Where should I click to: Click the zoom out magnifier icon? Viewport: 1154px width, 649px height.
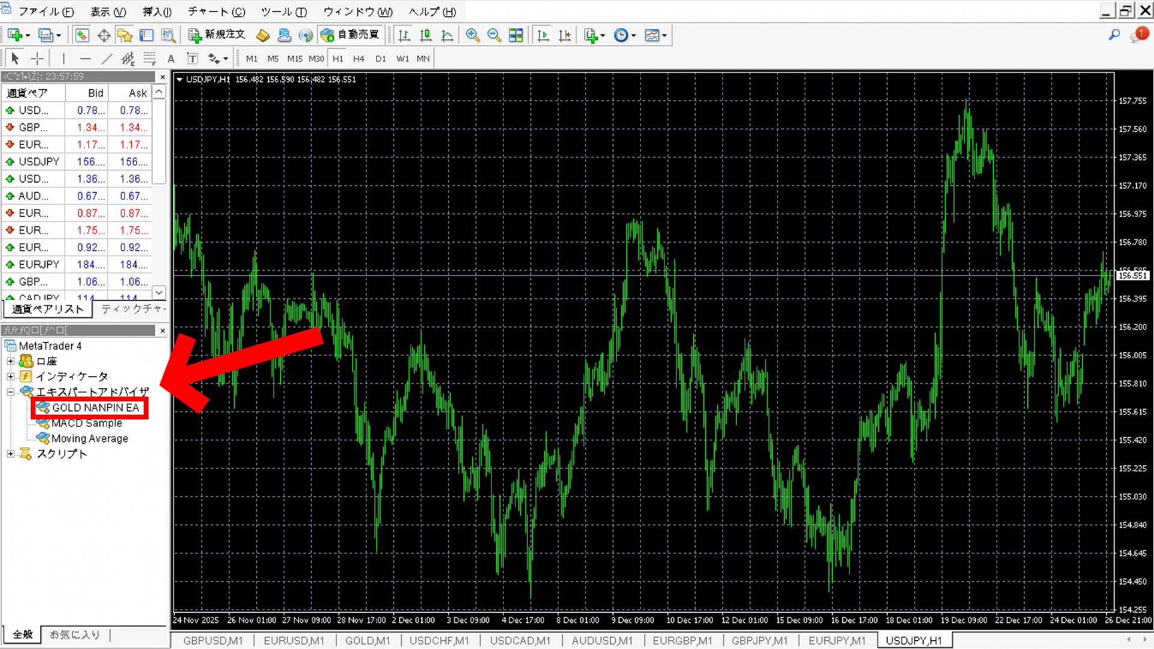[494, 35]
